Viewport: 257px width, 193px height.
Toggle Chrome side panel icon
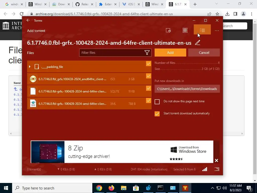pyautogui.click(x=235, y=14)
